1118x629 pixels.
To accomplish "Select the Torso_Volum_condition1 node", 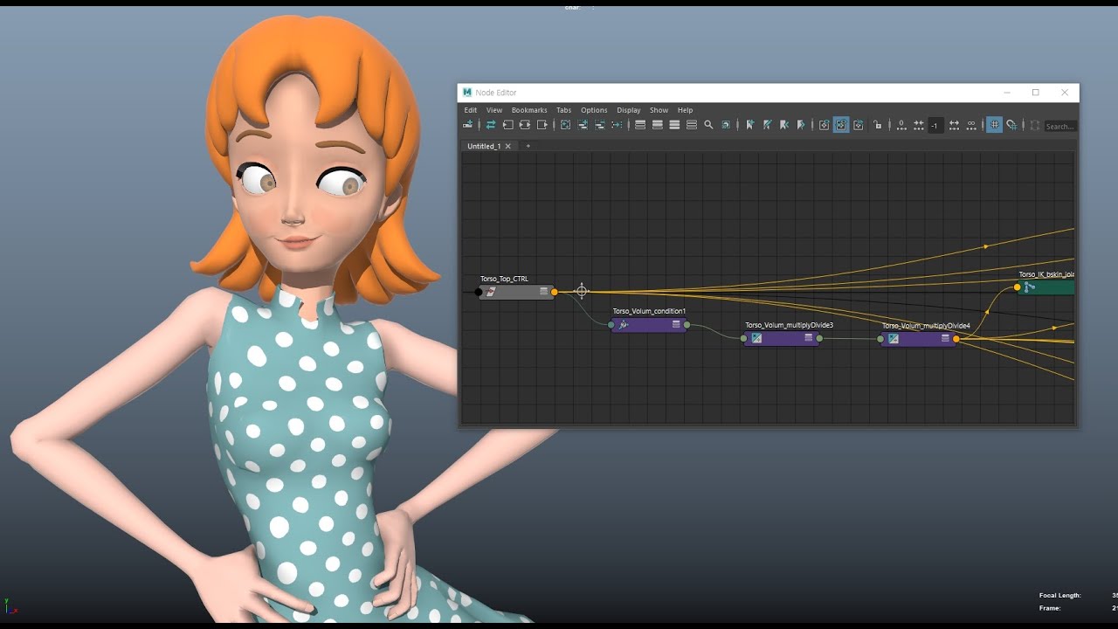I will point(649,324).
